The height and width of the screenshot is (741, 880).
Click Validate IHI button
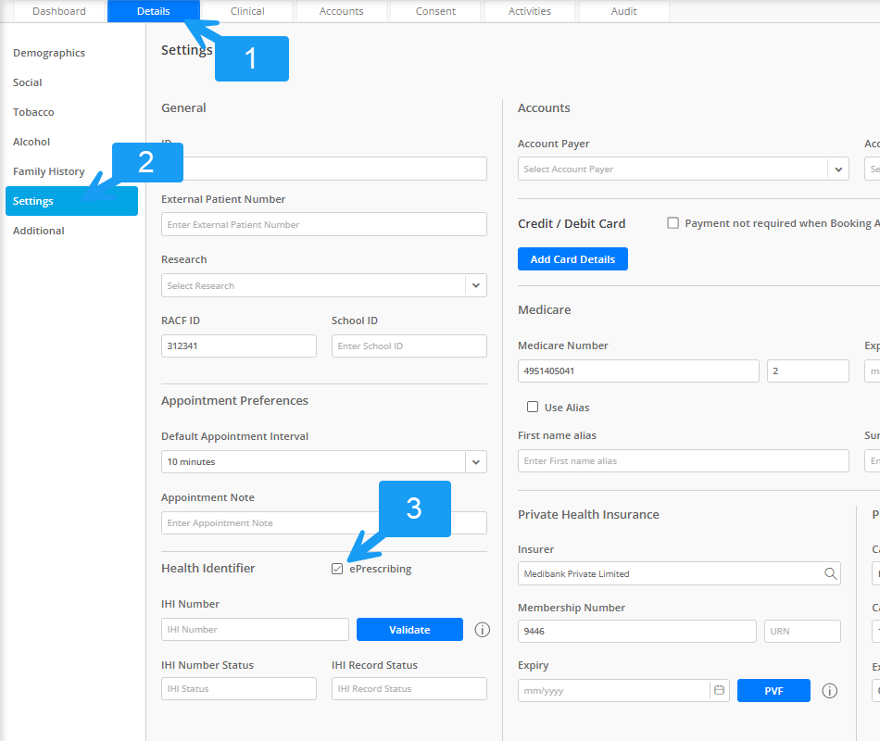click(x=409, y=629)
